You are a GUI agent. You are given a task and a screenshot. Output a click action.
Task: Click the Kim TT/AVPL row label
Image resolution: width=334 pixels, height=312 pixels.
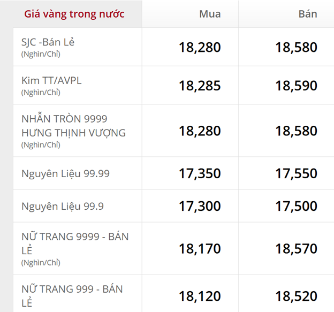[x=51, y=80]
